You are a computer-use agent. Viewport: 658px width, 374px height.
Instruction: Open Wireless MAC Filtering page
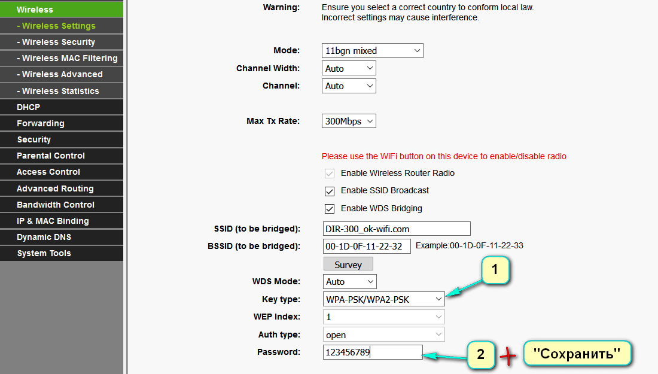point(62,58)
